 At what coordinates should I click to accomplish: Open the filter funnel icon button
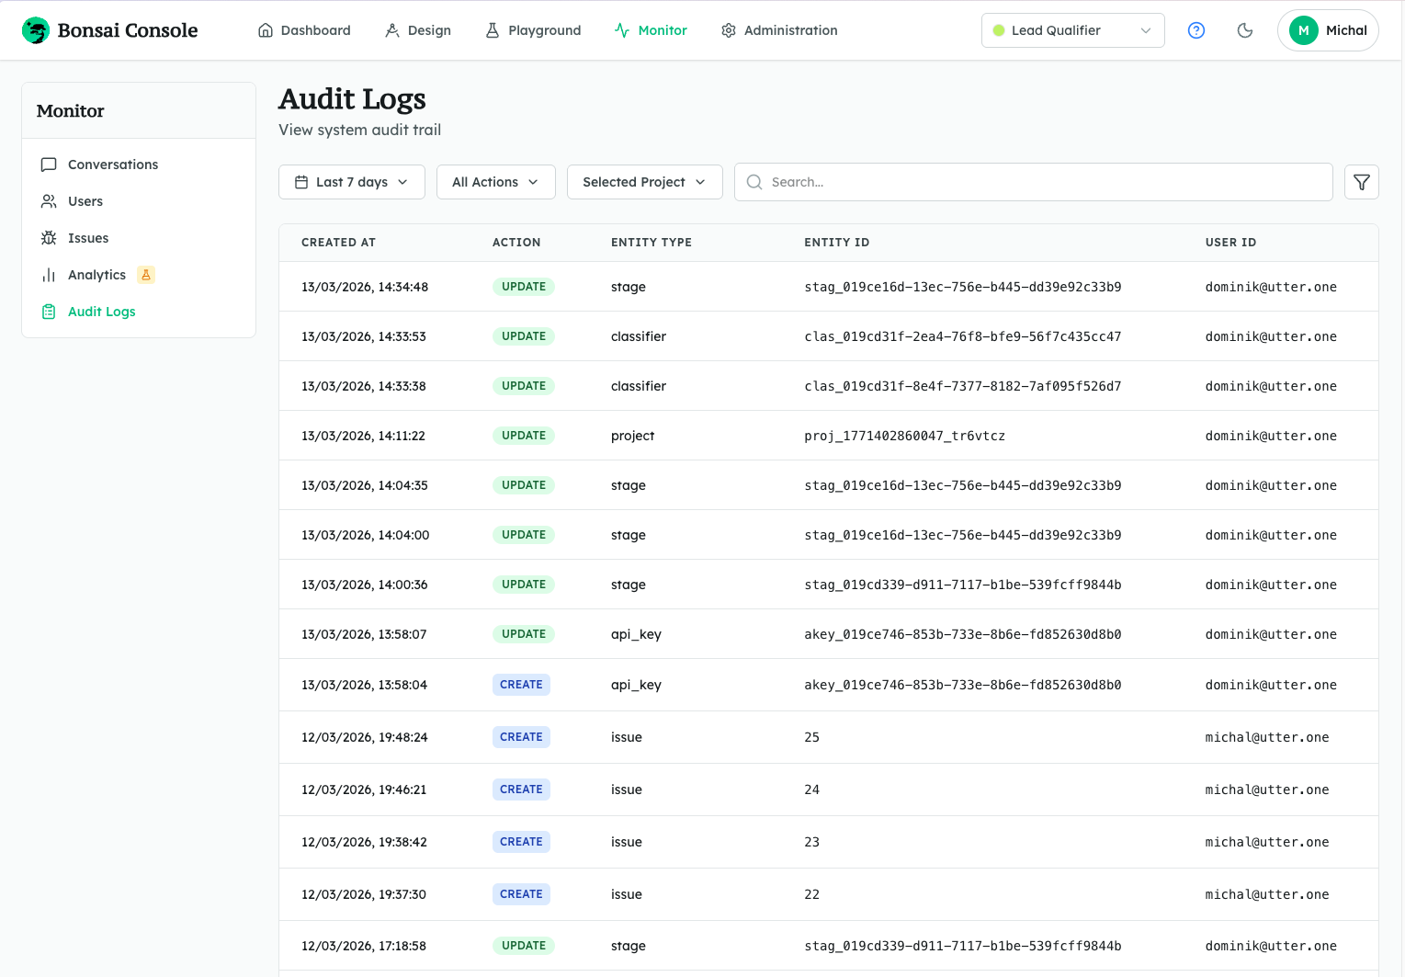(1362, 182)
